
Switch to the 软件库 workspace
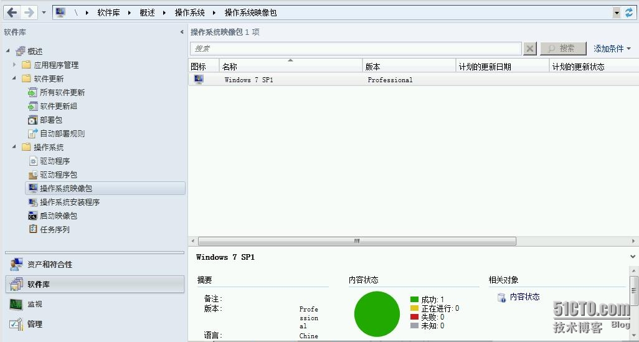tap(95, 284)
